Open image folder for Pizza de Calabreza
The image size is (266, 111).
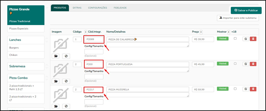pos(56,56)
